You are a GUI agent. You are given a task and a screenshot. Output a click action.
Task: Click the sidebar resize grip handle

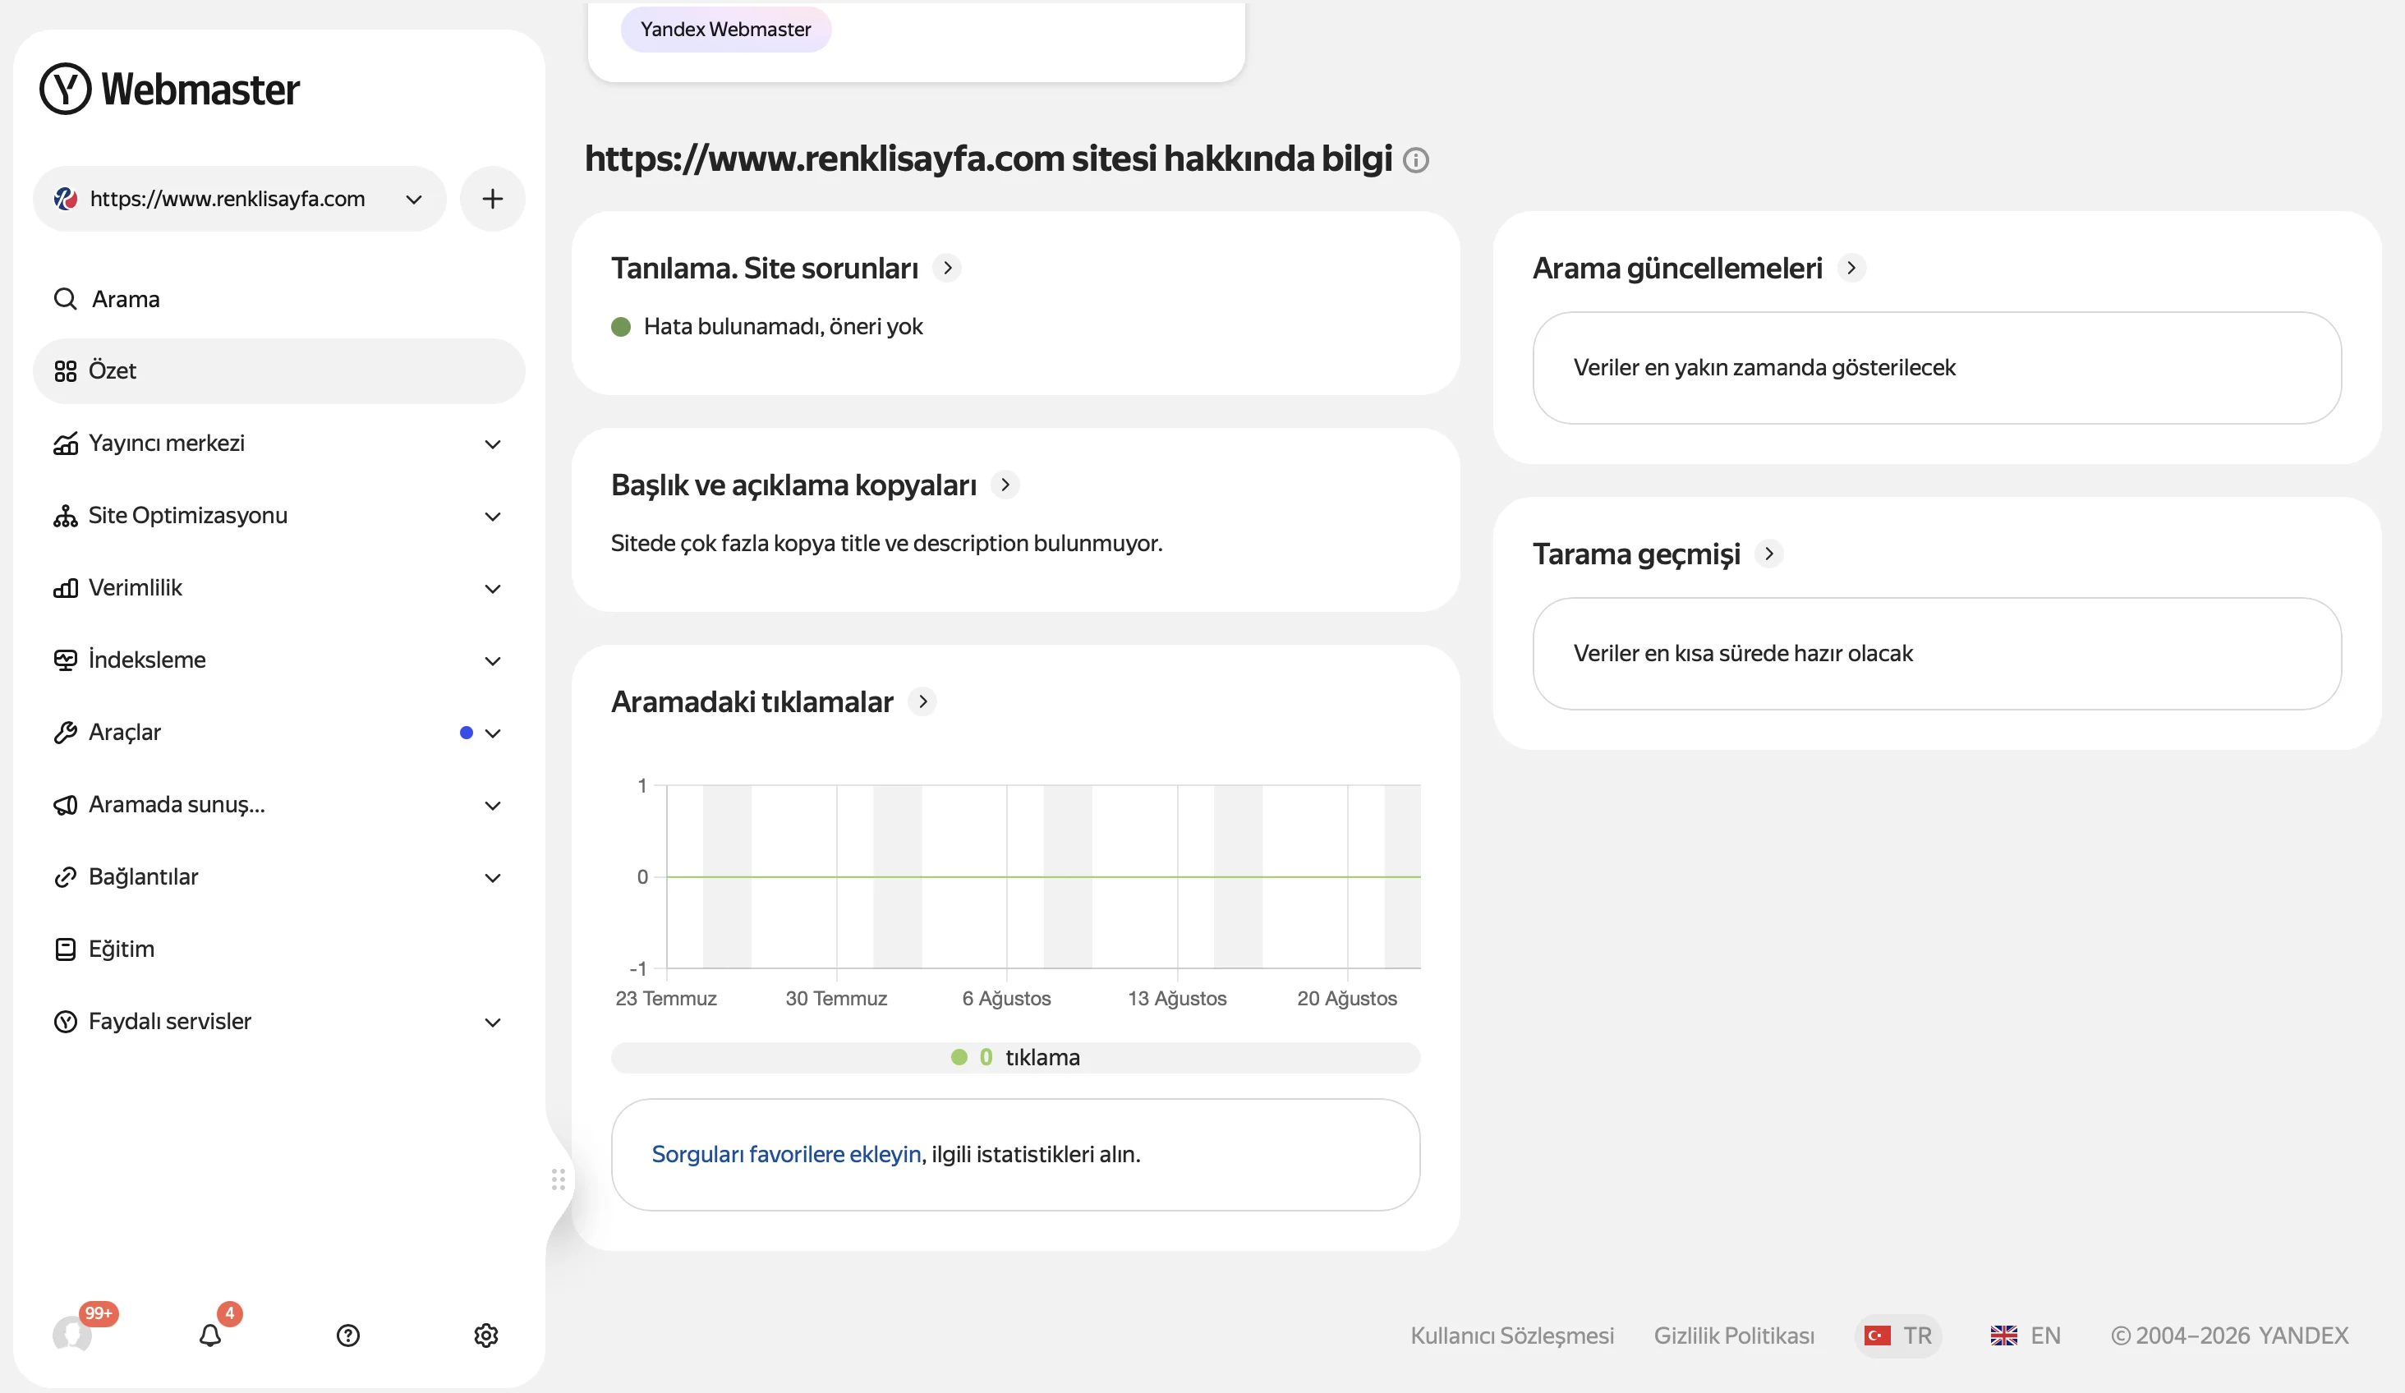[x=559, y=1180]
